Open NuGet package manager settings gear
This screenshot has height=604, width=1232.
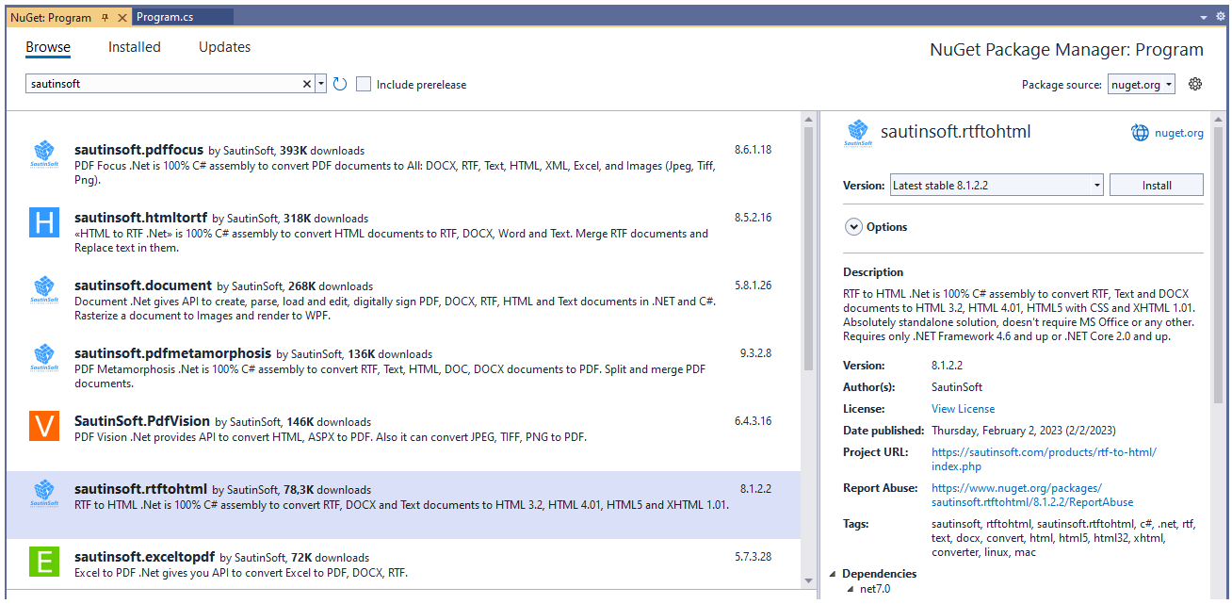pyautogui.click(x=1195, y=84)
